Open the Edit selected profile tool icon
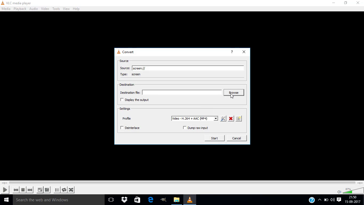Image resolution: width=364 pixels, height=205 pixels. click(223, 119)
